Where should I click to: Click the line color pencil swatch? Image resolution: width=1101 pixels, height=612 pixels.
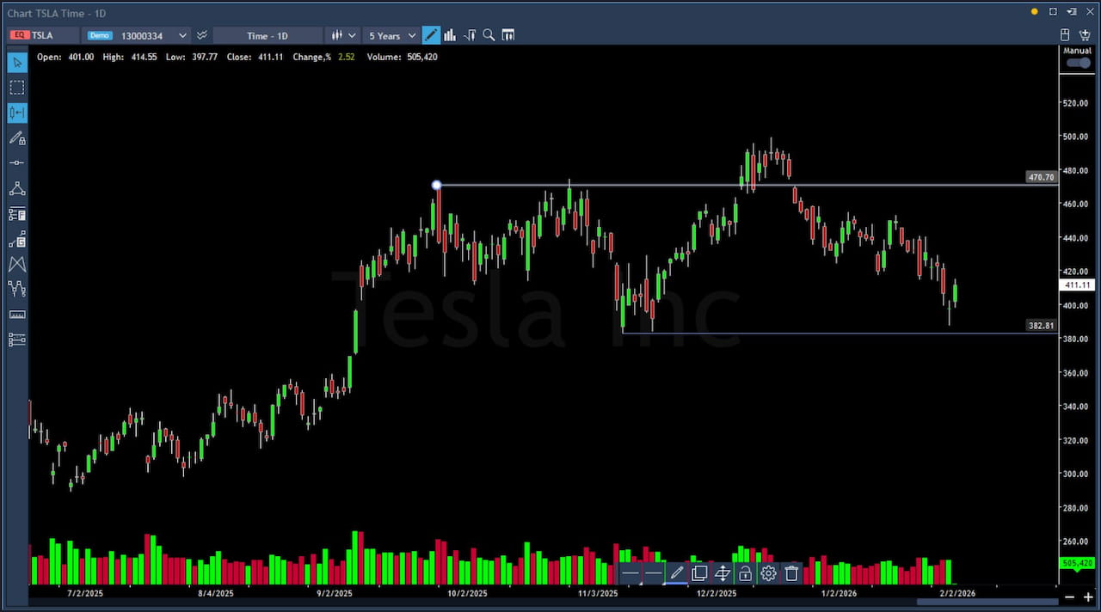click(x=676, y=573)
